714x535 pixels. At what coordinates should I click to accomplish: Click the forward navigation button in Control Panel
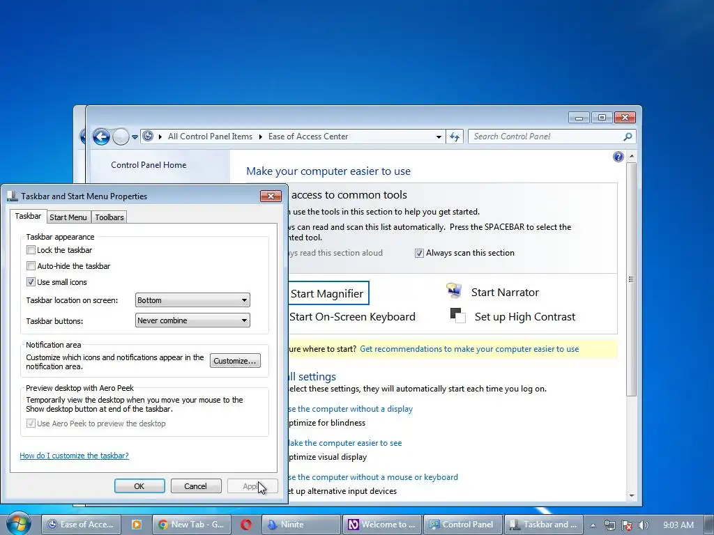pyautogui.click(x=121, y=137)
